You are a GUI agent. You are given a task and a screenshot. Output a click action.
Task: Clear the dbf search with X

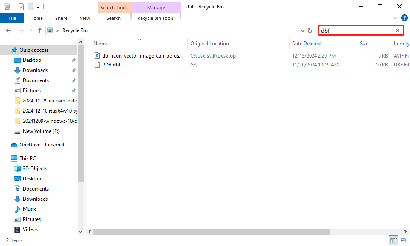pyautogui.click(x=398, y=30)
